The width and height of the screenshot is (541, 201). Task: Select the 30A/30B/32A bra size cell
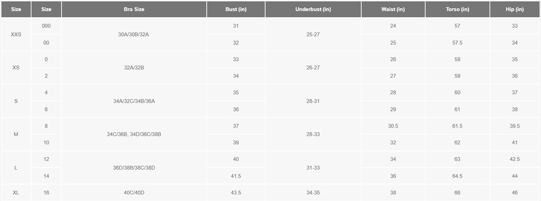[x=134, y=35]
